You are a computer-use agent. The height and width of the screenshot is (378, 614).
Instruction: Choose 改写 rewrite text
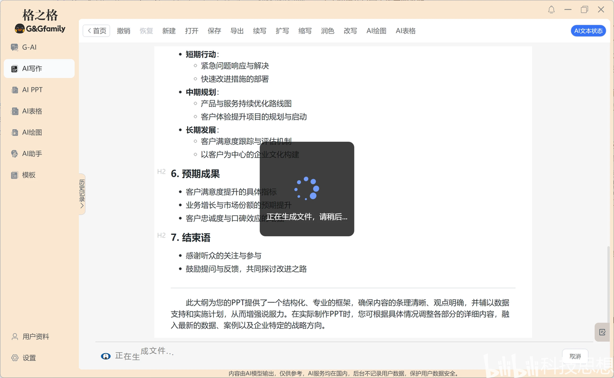[x=350, y=31]
